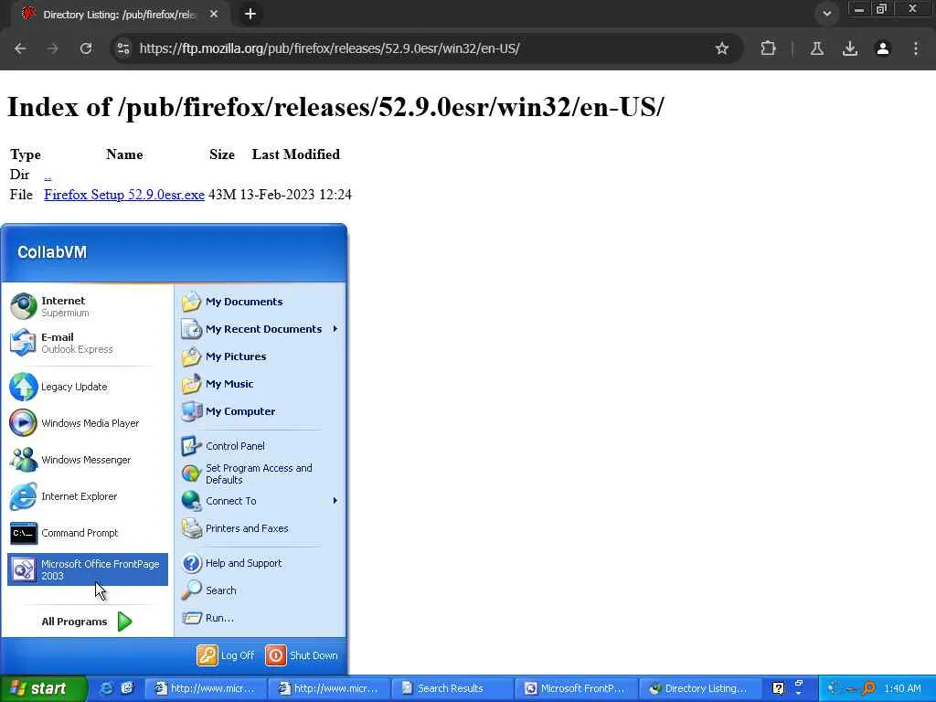Image resolution: width=936 pixels, height=702 pixels.
Task: Launch Windows Messenger
Action: [88, 460]
